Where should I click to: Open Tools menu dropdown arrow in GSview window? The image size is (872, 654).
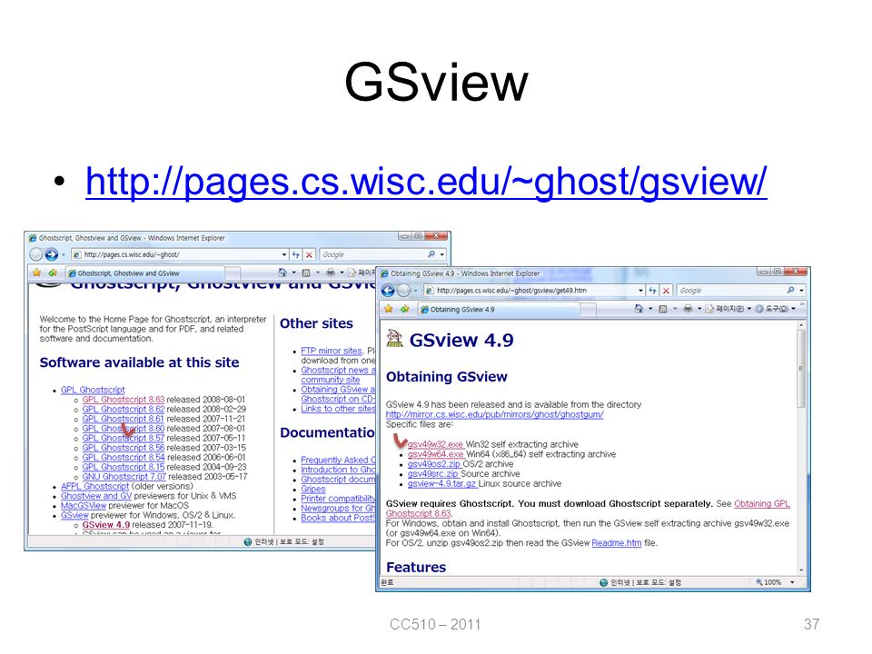click(793, 309)
